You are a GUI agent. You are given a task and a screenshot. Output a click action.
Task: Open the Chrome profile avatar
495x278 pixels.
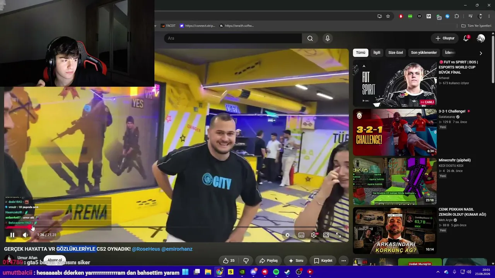(480, 16)
